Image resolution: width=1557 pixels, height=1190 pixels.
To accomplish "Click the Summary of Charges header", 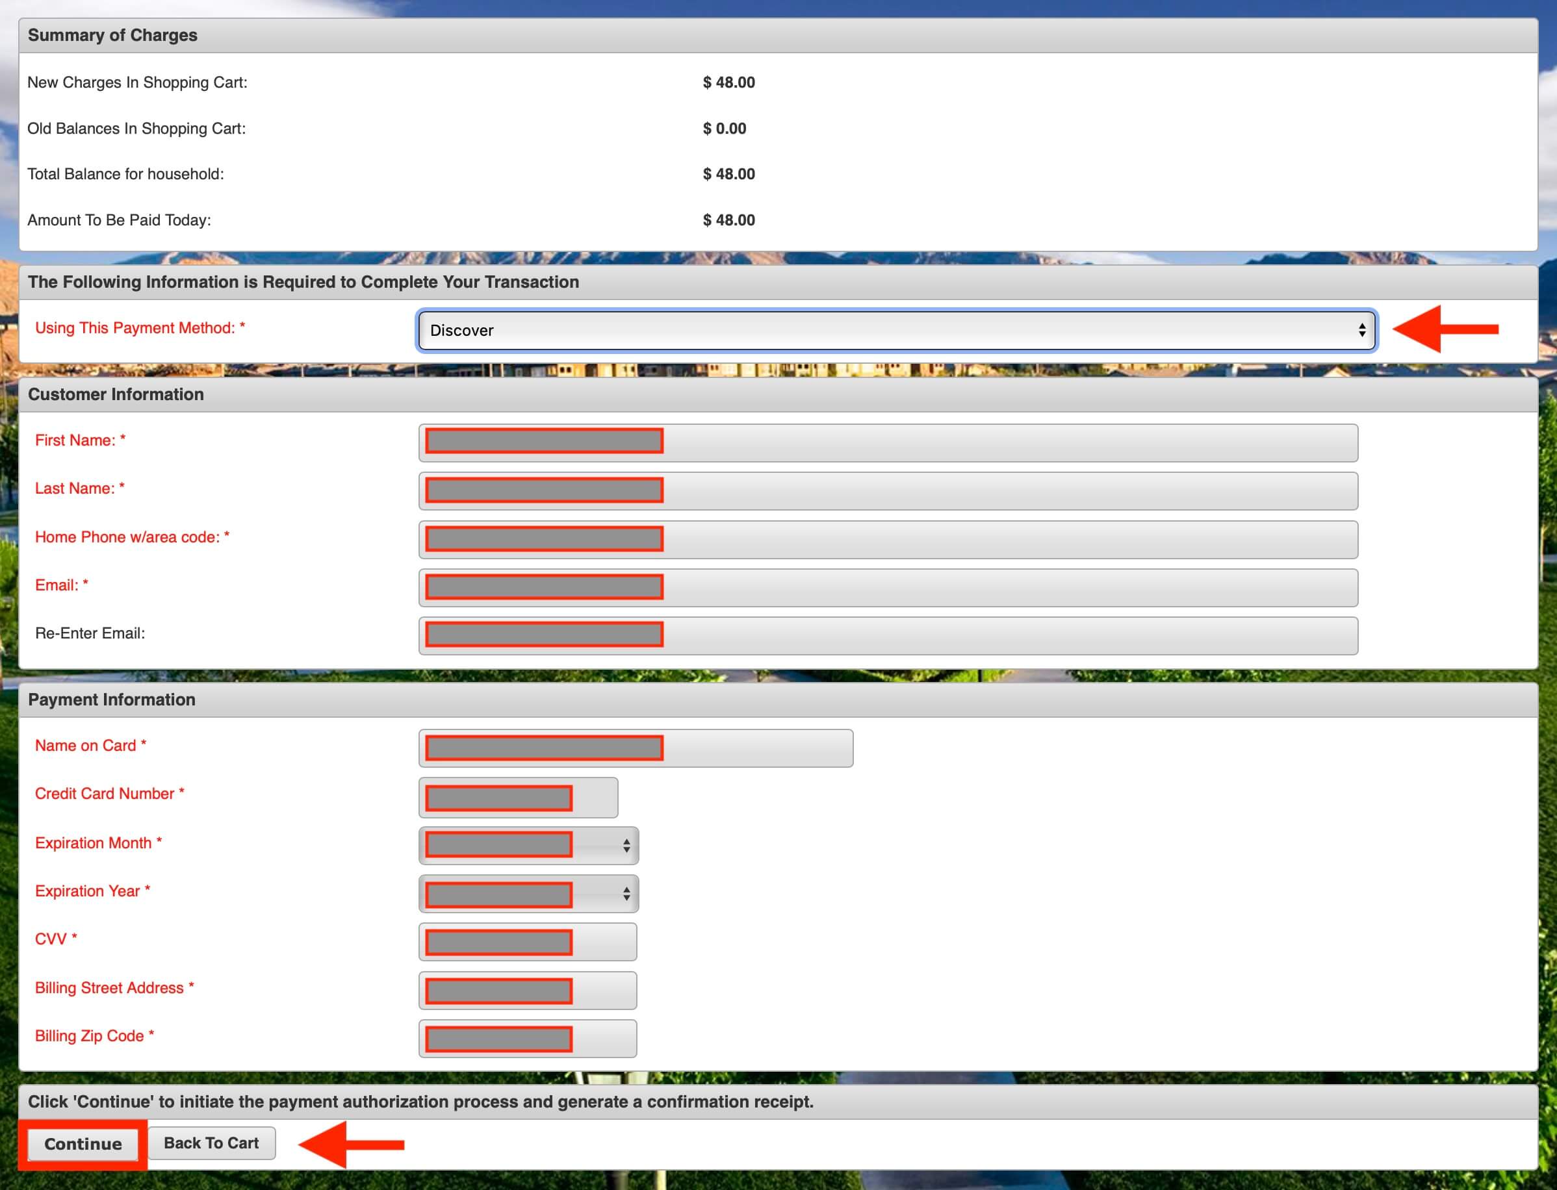I will [x=112, y=36].
